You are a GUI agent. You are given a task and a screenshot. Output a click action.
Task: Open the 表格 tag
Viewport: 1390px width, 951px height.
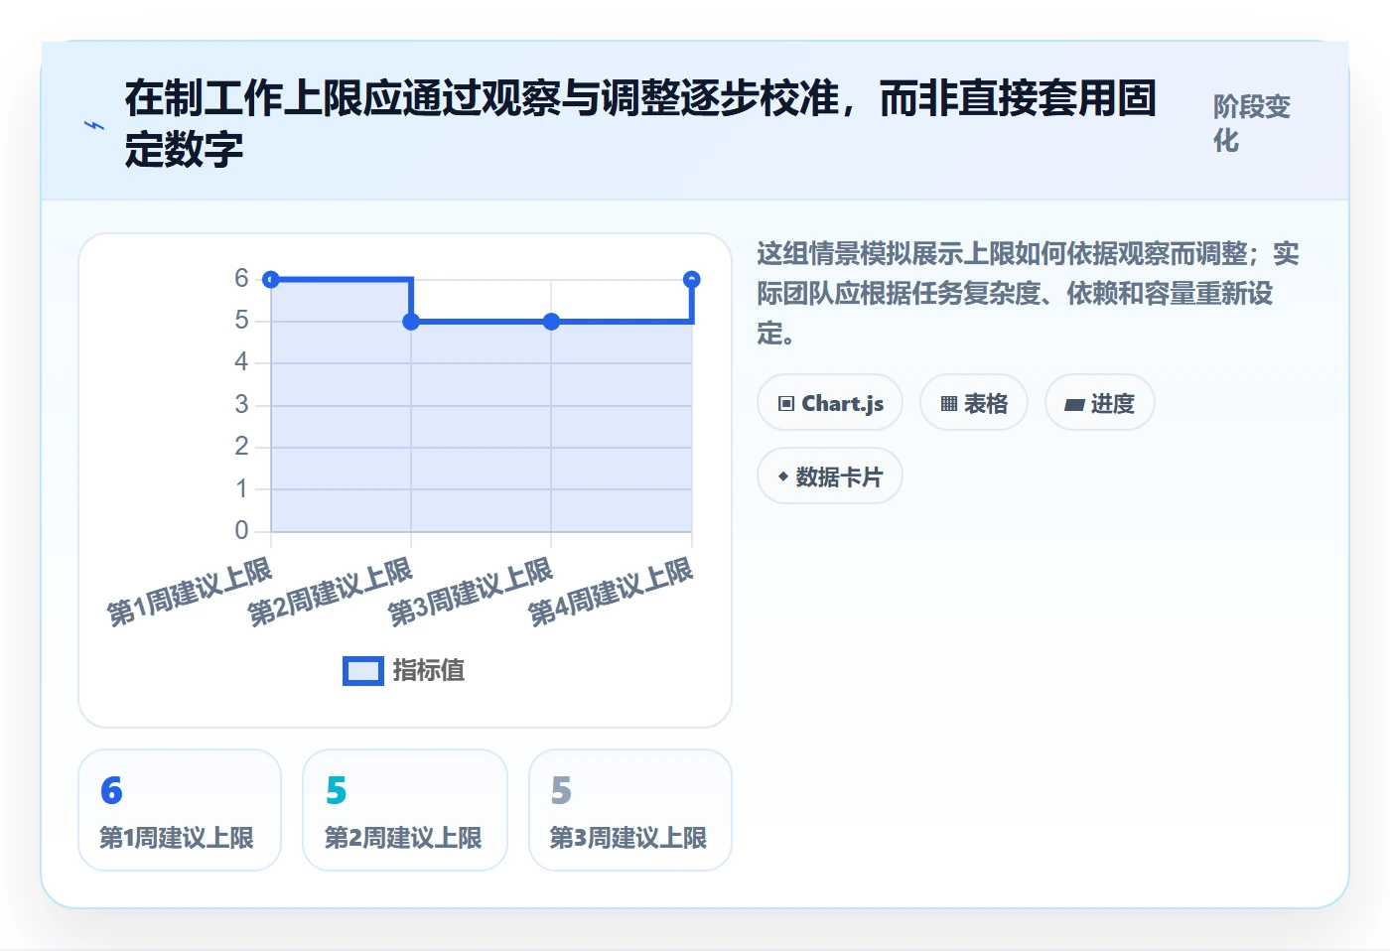[x=974, y=403]
